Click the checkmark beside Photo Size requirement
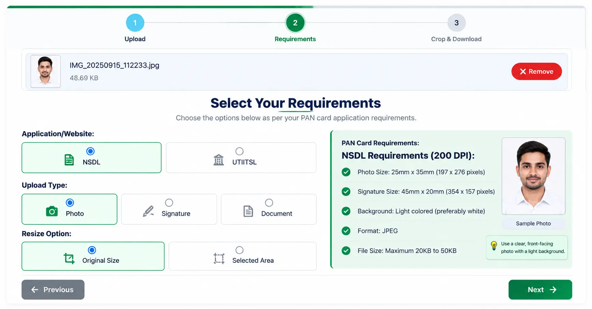The image size is (592, 309). pyautogui.click(x=346, y=172)
